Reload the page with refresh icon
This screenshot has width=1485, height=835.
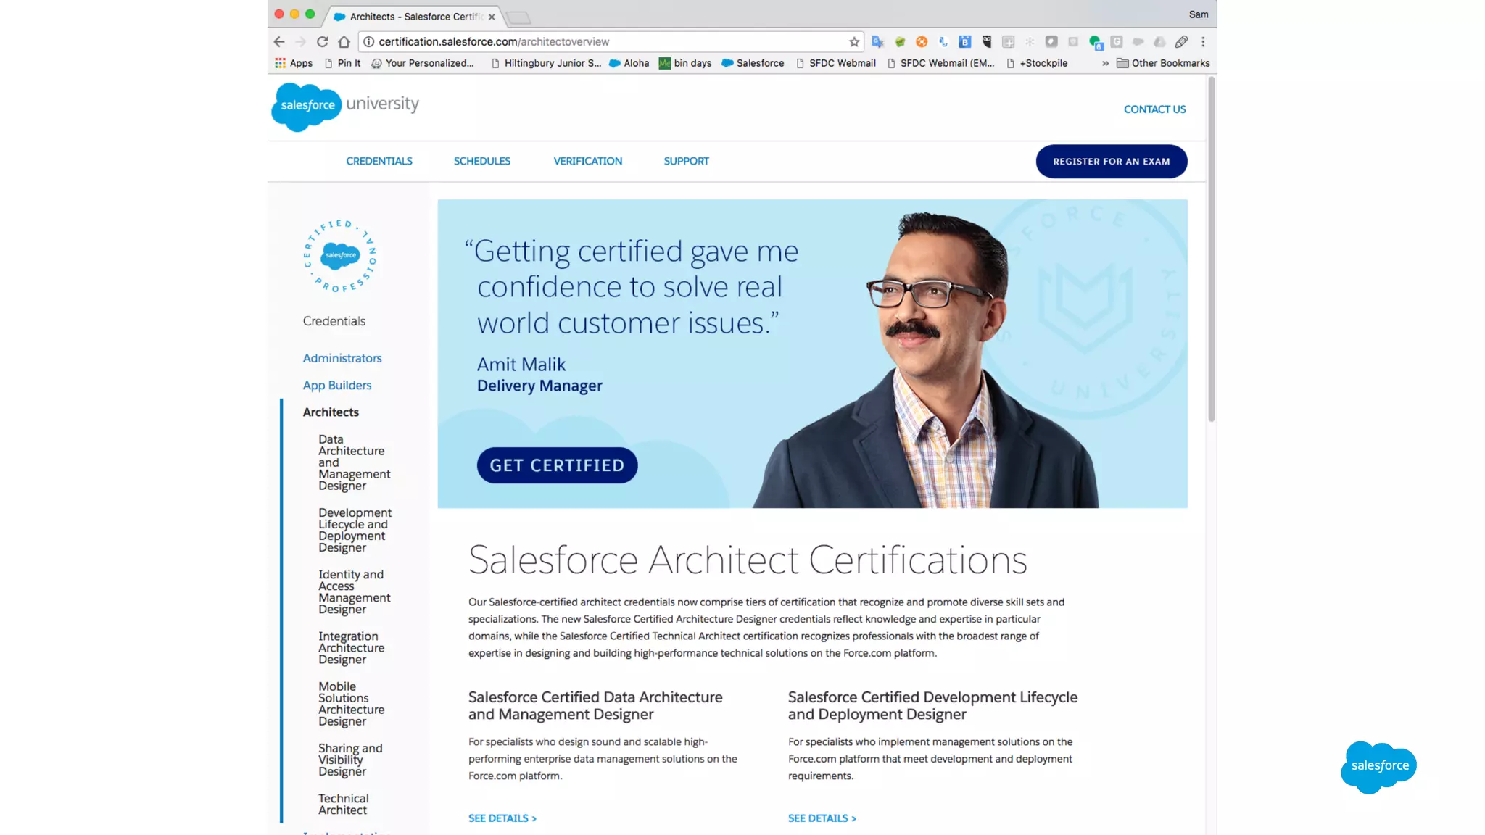[x=323, y=42]
